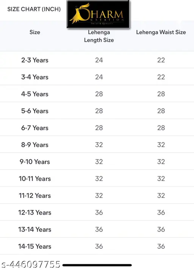194x270 pixels.
Task: Select the 3-4 Years size row
Action: tap(97, 77)
